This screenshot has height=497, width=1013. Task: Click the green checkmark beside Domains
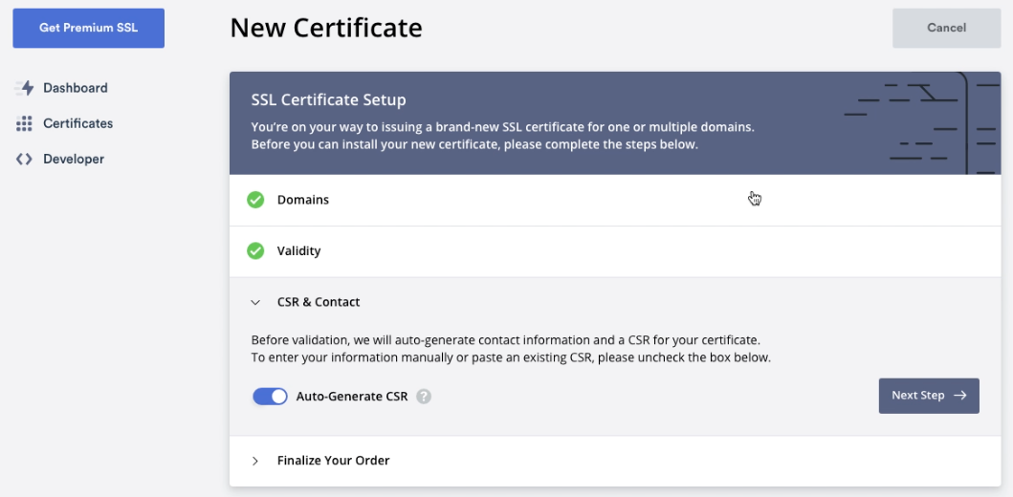click(x=255, y=200)
